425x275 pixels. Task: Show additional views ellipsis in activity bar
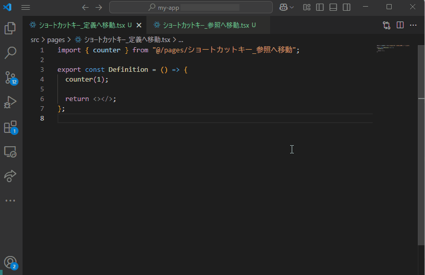coord(10,201)
